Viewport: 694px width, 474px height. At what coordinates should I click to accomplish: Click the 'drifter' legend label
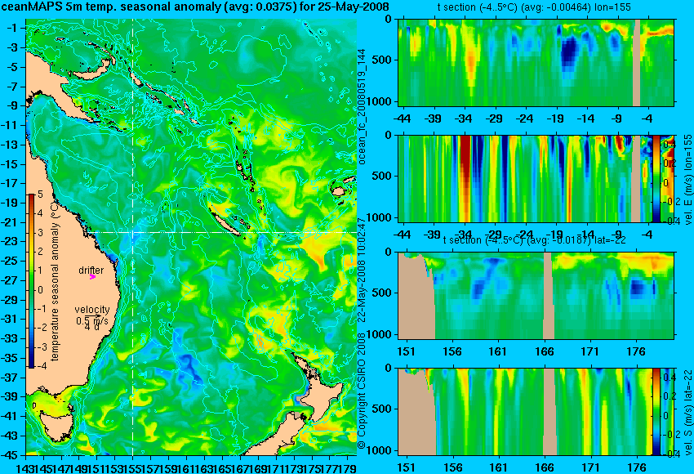[91, 271]
